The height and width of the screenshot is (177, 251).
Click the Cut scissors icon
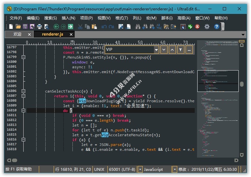click(x=80, y=27)
